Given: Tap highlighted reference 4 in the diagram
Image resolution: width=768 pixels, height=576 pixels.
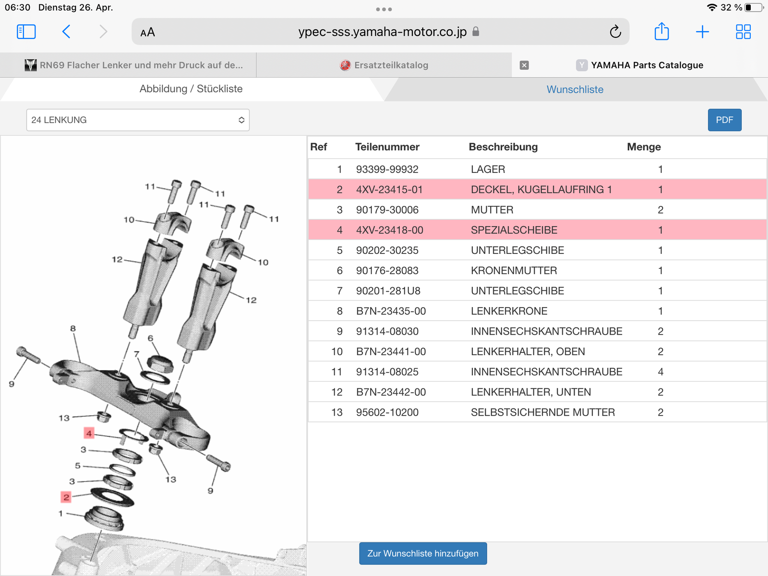Looking at the screenshot, I should 89,433.
